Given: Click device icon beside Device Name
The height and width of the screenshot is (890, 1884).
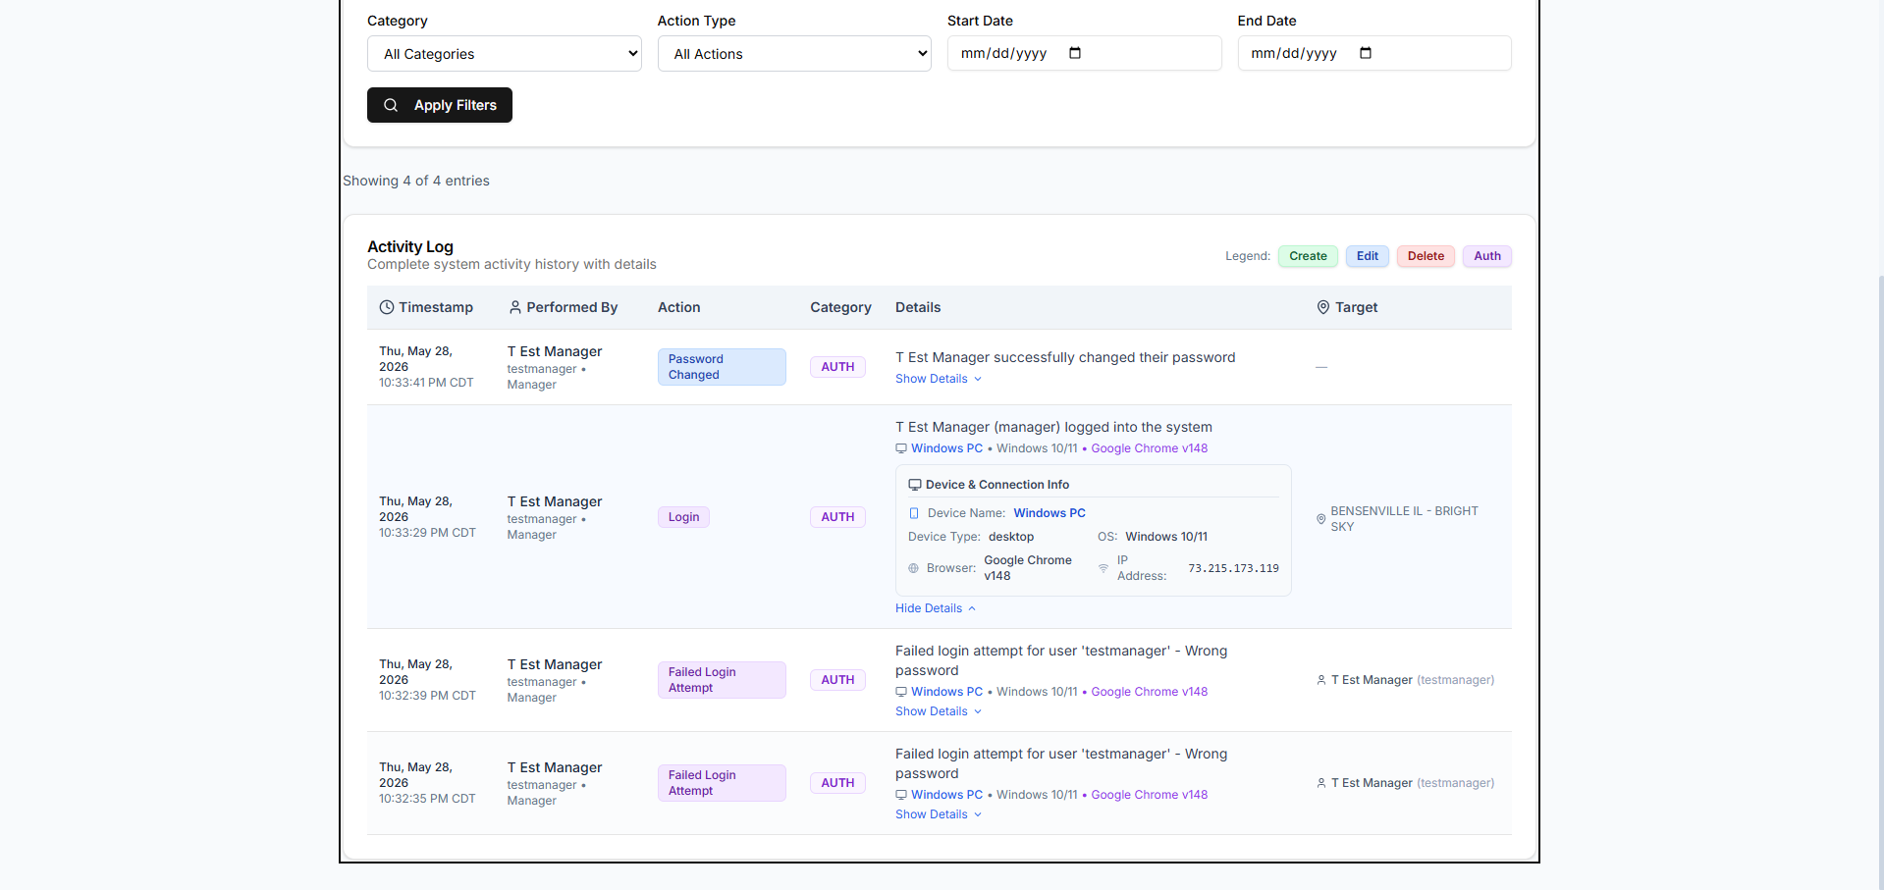Looking at the screenshot, I should point(914,513).
